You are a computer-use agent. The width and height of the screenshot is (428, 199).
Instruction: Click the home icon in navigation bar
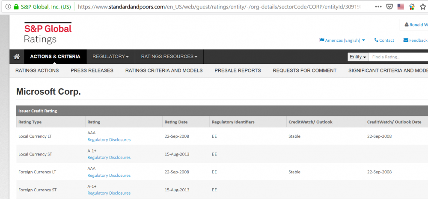tap(17, 57)
